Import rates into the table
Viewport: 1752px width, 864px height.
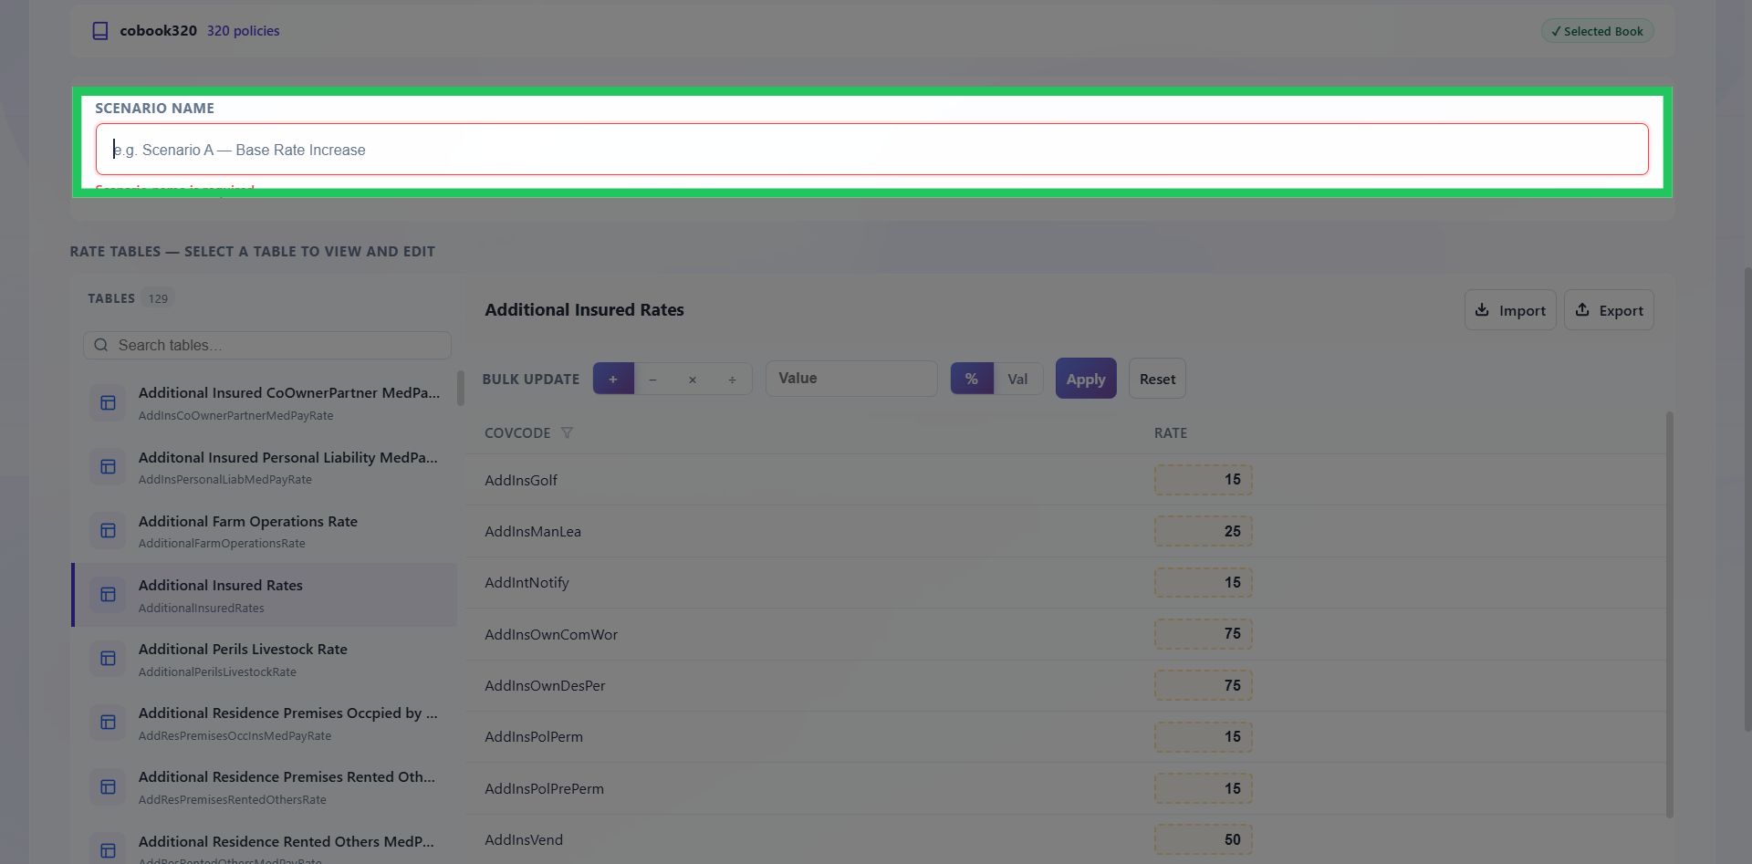point(1510,310)
